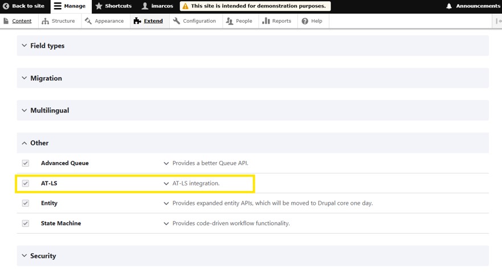This screenshot has width=502, height=277.
Task: Click the imarcos user profile icon
Action: (x=145, y=6)
